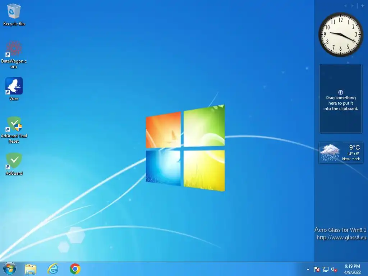
Task: Open the network status tray icon
Action: pos(326,269)
